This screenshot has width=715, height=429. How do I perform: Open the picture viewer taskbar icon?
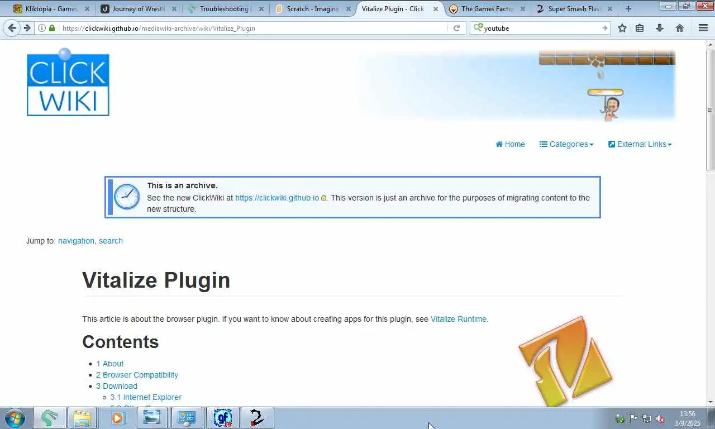152,418
